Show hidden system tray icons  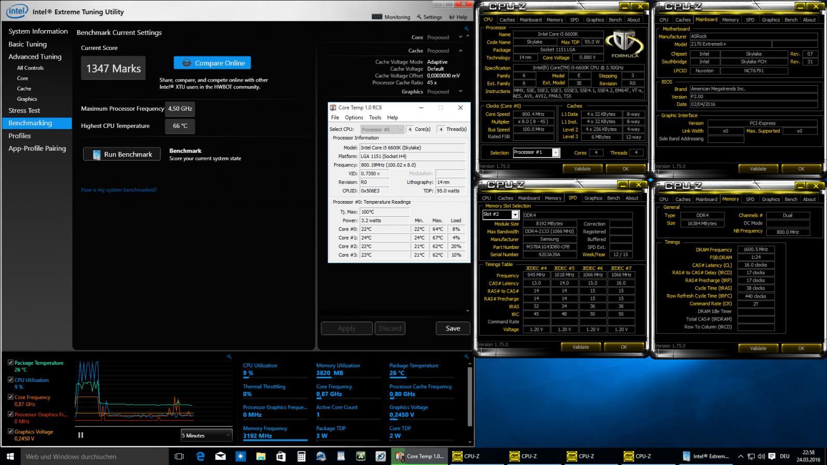[741, 456]
